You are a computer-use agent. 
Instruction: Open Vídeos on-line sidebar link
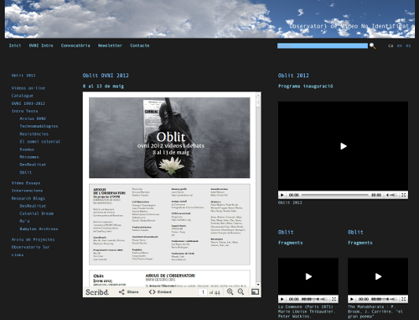28,88
